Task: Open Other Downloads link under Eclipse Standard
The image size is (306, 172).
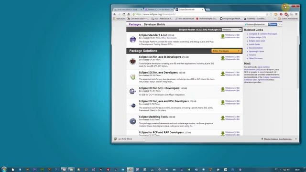Action: coord(169,38)
